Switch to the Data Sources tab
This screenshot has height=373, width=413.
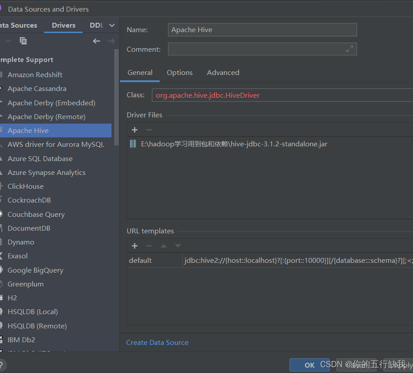coord(18,25)
